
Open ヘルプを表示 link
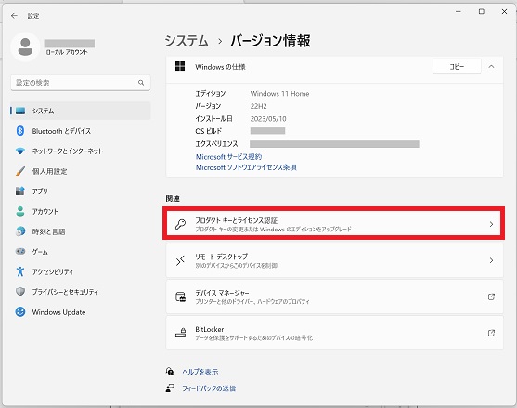(x=200, y=372)
